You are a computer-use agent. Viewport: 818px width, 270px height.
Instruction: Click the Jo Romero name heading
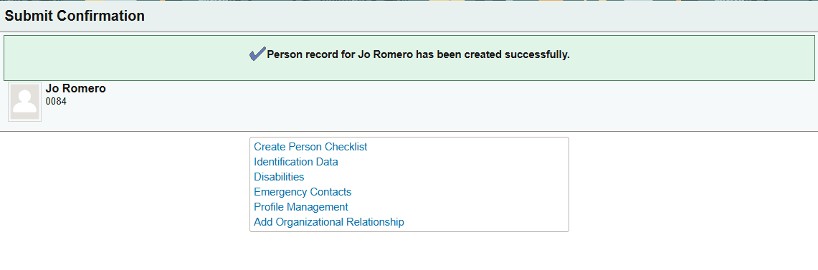[x=76, y=89]
